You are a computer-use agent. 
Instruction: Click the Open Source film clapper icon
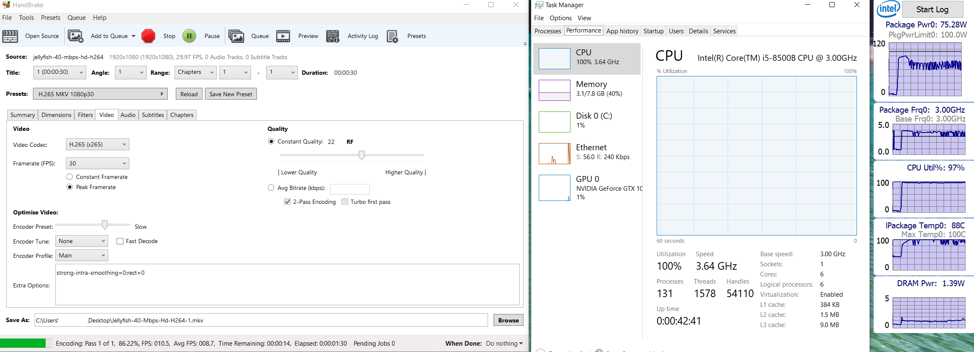[x=10, y=36]
